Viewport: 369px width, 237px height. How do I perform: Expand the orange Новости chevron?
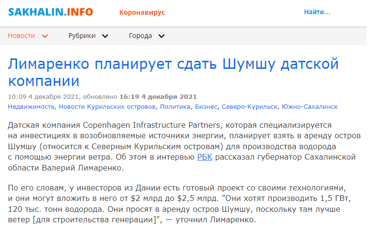tap(45, 36)
